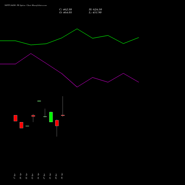Click the 24 Apr date label

tap(38, 176)
